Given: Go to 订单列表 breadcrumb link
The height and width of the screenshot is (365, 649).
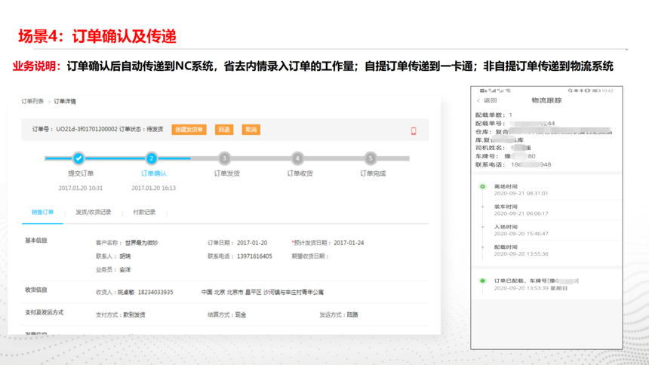Looking at the screenshot, I should (32, 101).
